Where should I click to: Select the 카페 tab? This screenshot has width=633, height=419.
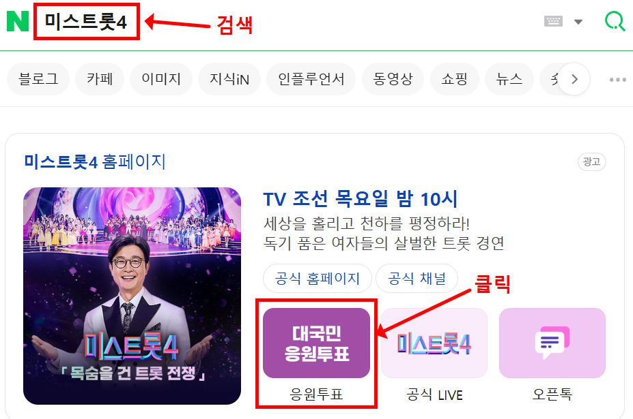point(100,79)
